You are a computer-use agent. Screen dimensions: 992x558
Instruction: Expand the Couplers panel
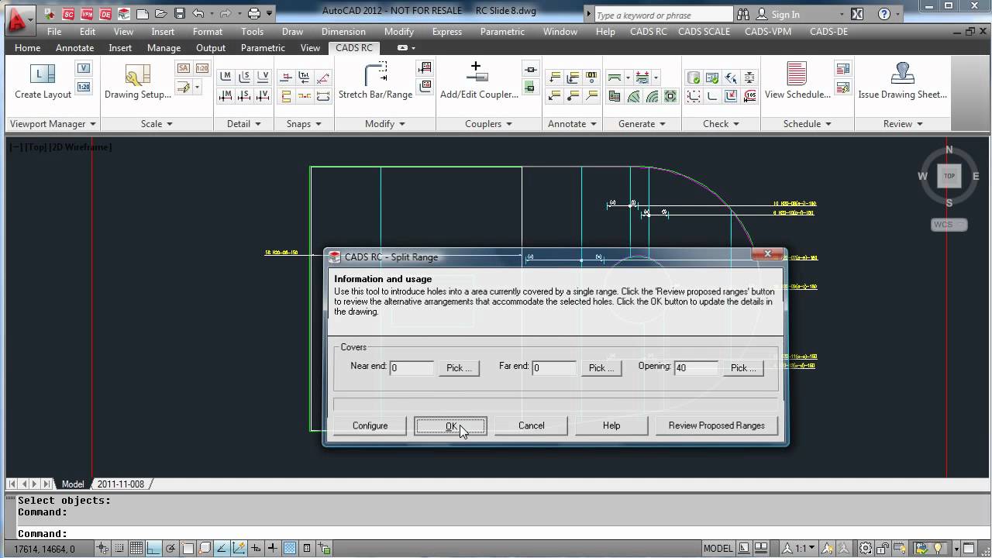(489, 124)
